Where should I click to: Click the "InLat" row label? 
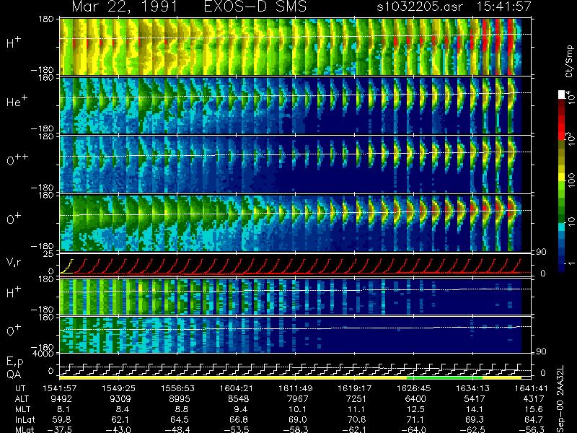point(25,419)
